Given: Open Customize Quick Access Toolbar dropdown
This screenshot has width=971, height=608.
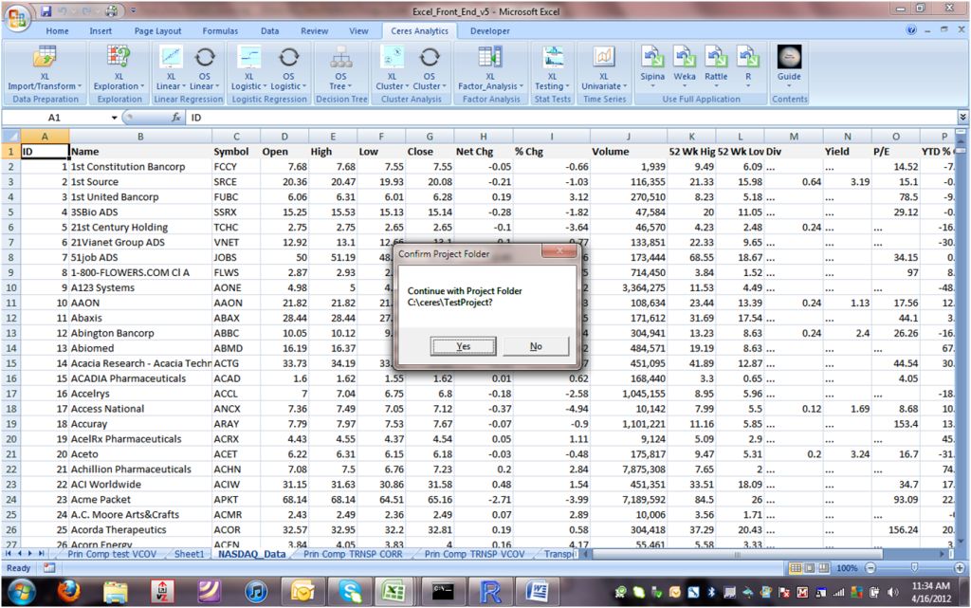Looking at the screenshot, I should click(x=133, y=10).
